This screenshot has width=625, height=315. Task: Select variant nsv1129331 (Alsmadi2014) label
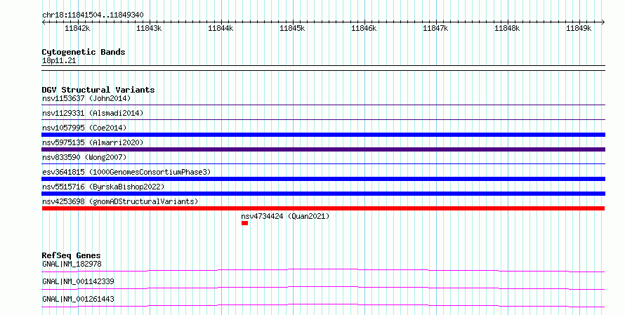point(93,113)
